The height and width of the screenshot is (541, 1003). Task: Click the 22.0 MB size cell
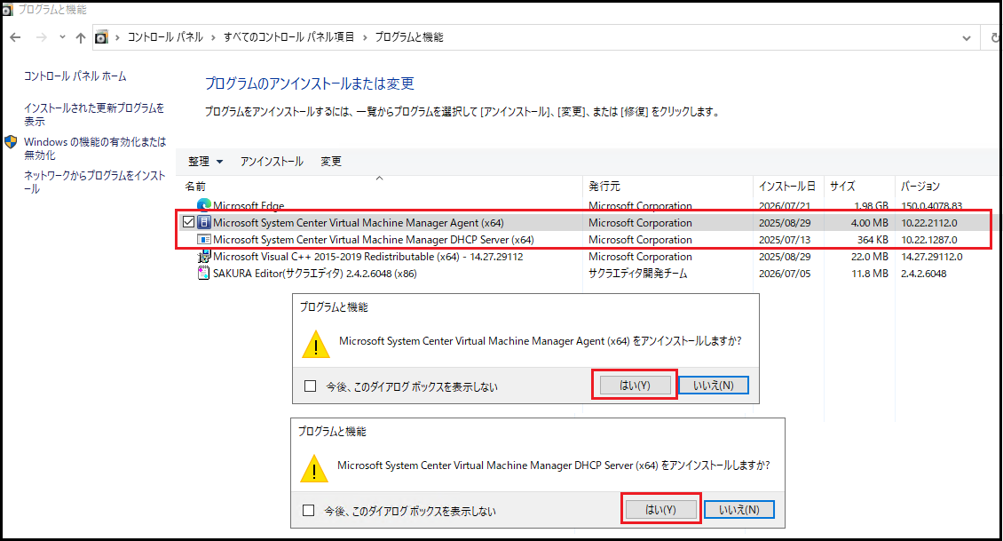pos(869,256)
